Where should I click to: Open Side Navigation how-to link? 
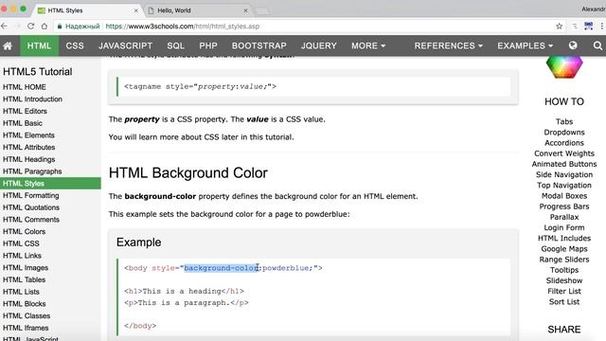pos(564,174)
